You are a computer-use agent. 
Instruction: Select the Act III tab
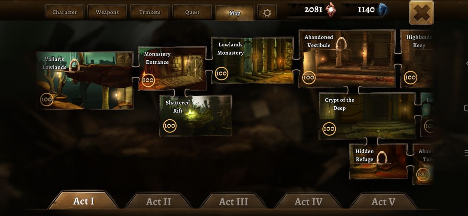click(234, 201)
